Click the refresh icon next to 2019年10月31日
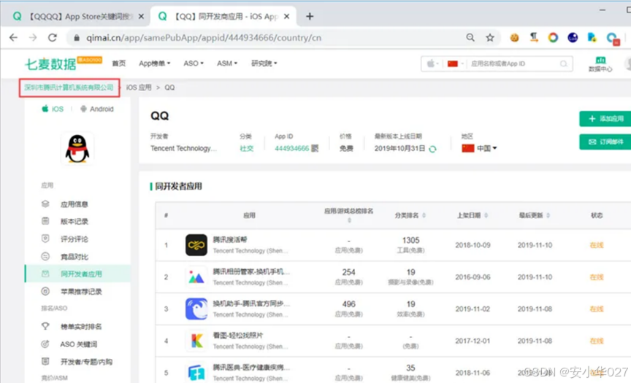 coord(432,149)
